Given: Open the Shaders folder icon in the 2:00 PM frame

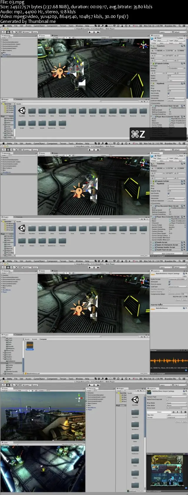Looking at the screenshot, I should tap(32, 123).
